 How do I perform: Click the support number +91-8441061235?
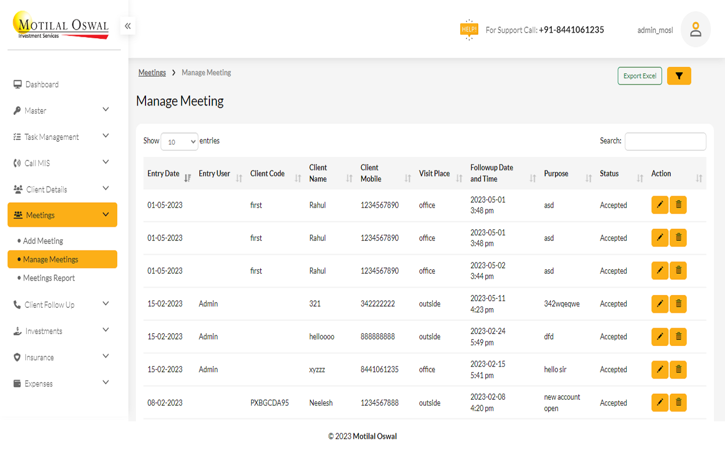point(571,30)
